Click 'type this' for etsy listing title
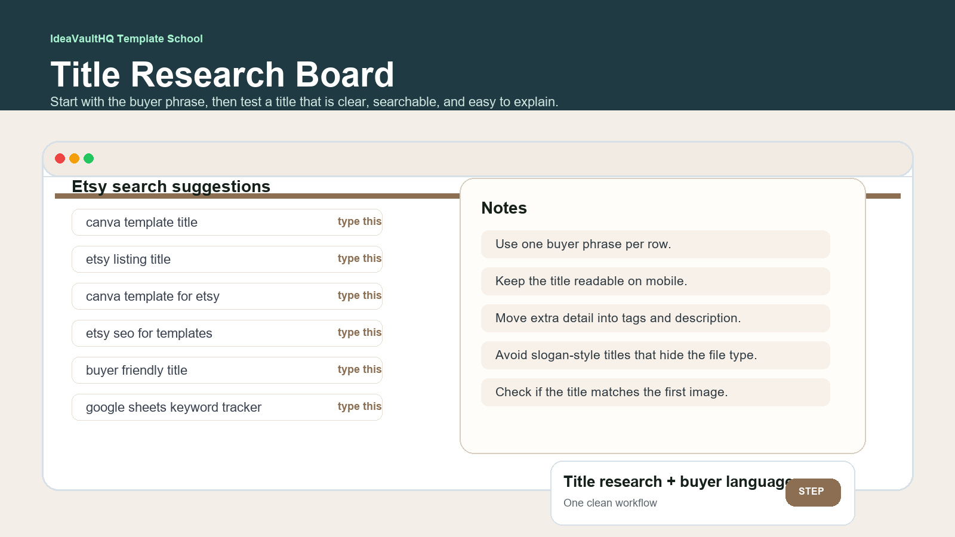The width and height of the screenshot is (955, 537). (x=359, y=258)
